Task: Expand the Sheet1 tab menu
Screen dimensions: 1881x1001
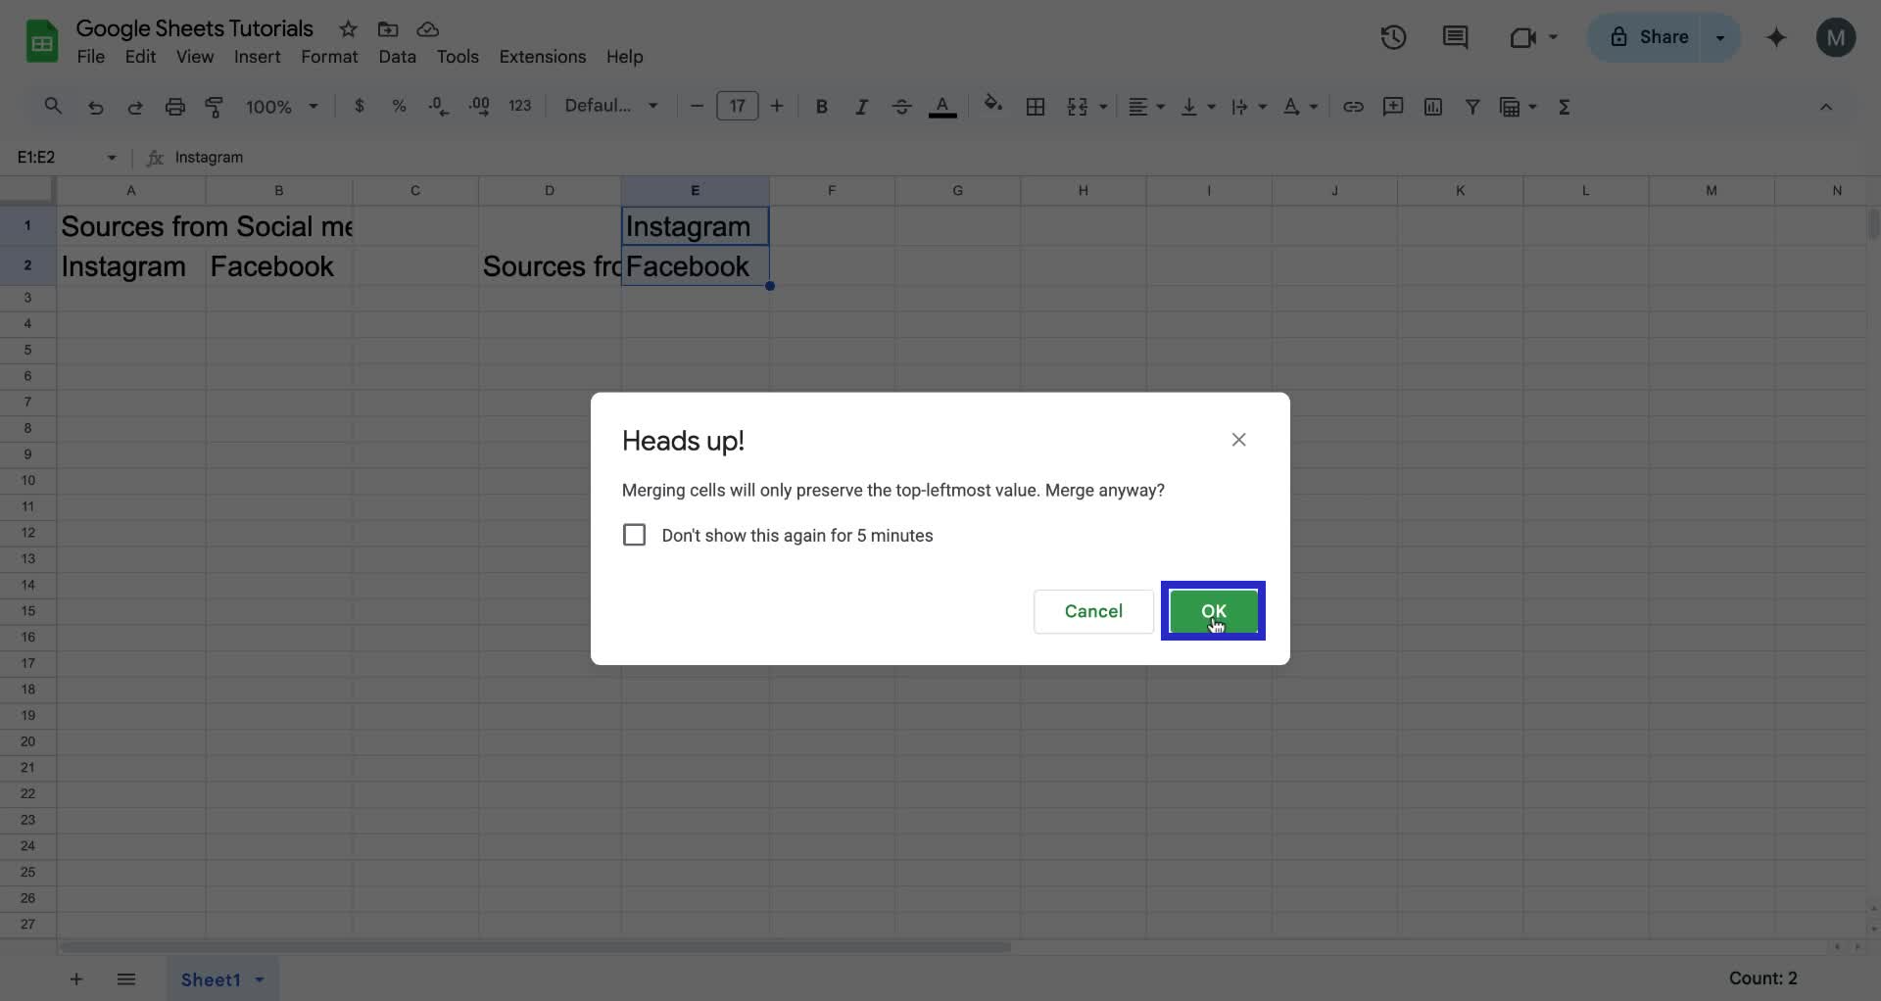Action: [x=259, y=978]
